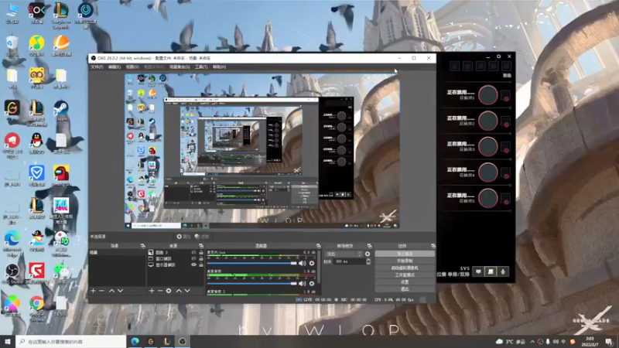This screenshot has width=619, height=348.
Task: Open transition properties gear beside 淡出
Action: [368, 254]
